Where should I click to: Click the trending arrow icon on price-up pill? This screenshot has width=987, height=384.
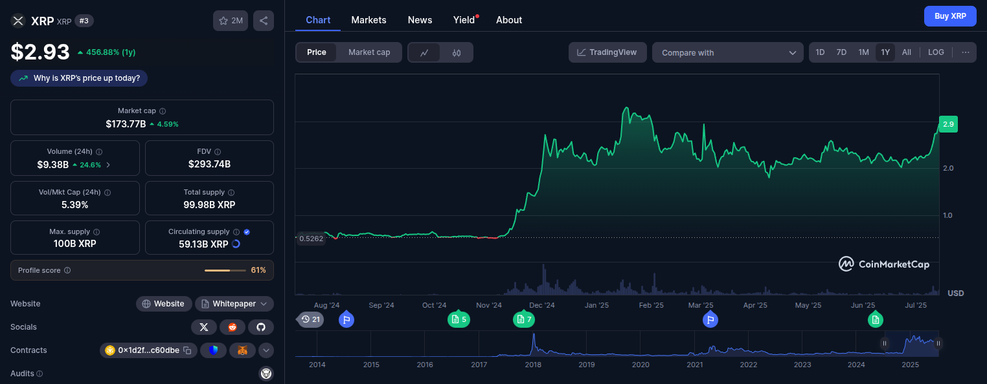coord(23,78)
